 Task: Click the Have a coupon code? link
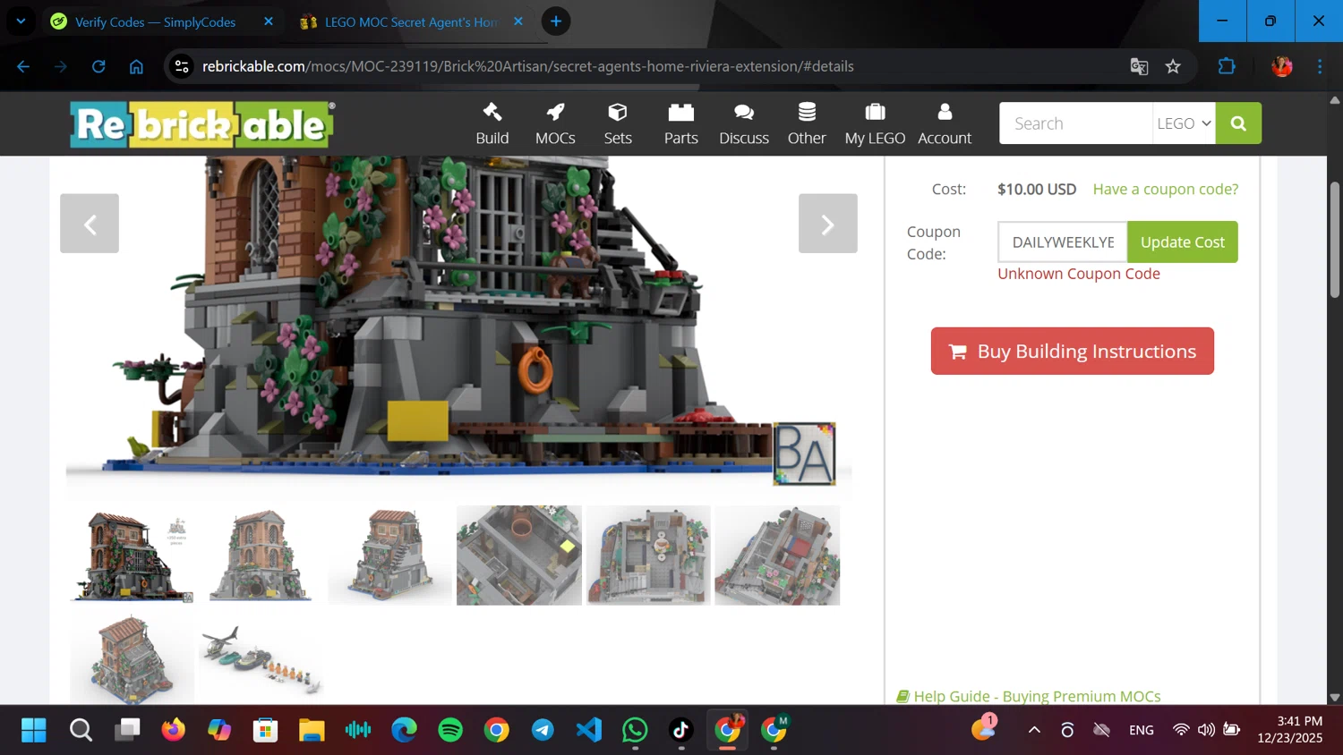[1166, 190]
